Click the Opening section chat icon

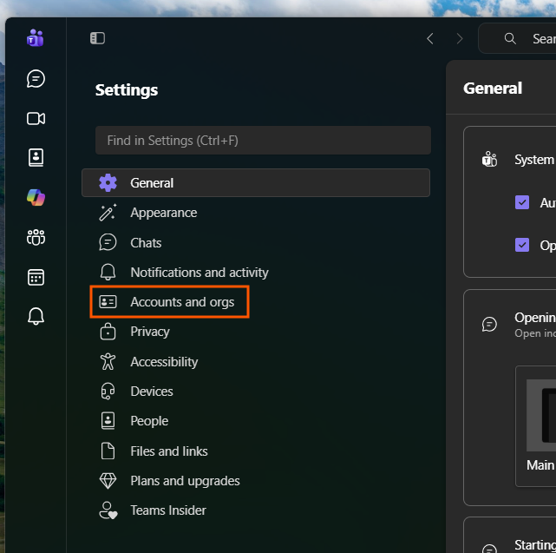pos(489,324)
